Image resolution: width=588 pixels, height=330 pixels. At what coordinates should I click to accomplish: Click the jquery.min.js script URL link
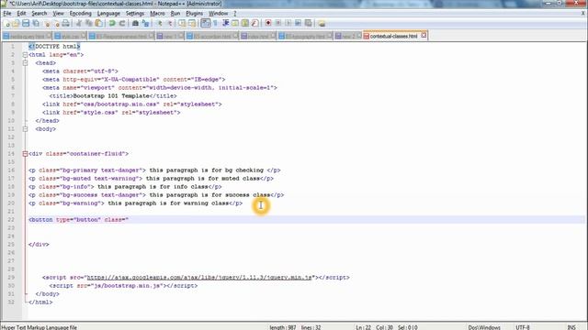(x=199, y=277)
